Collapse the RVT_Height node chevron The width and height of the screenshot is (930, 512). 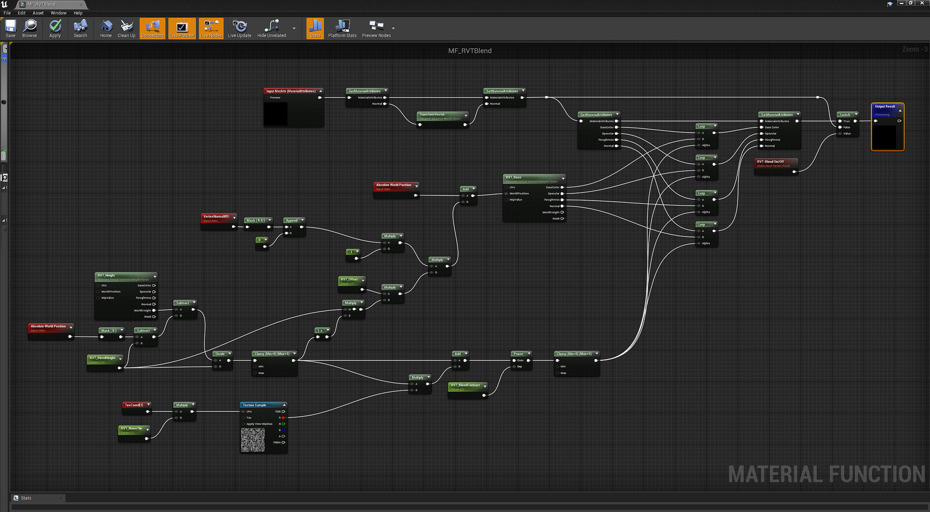point(154,276)
